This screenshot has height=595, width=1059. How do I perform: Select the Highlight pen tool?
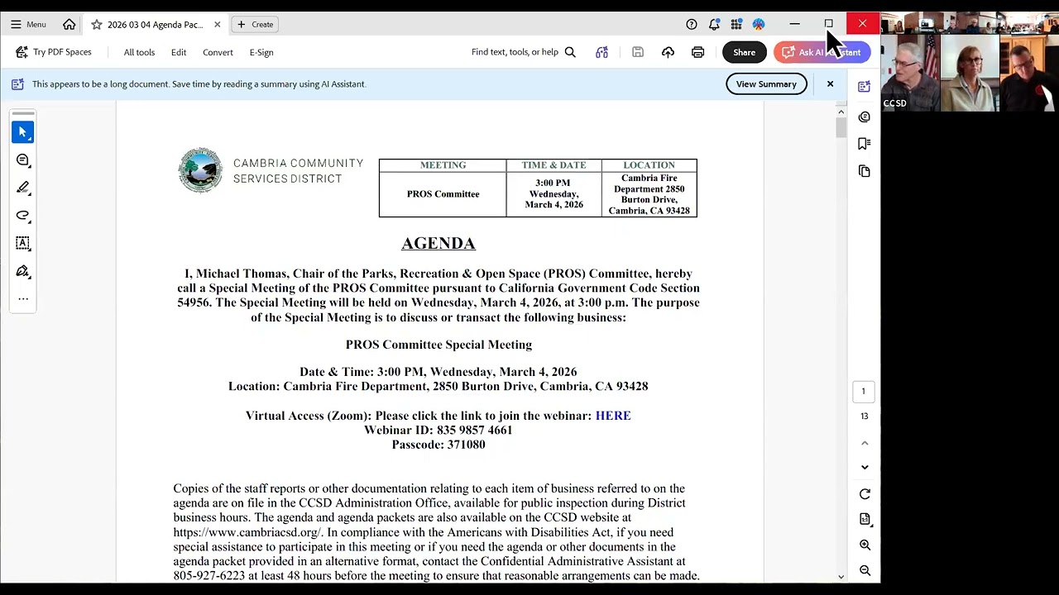point(22,188)
